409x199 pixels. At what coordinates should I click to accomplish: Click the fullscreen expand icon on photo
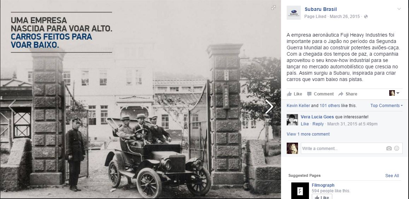point(273,7)
